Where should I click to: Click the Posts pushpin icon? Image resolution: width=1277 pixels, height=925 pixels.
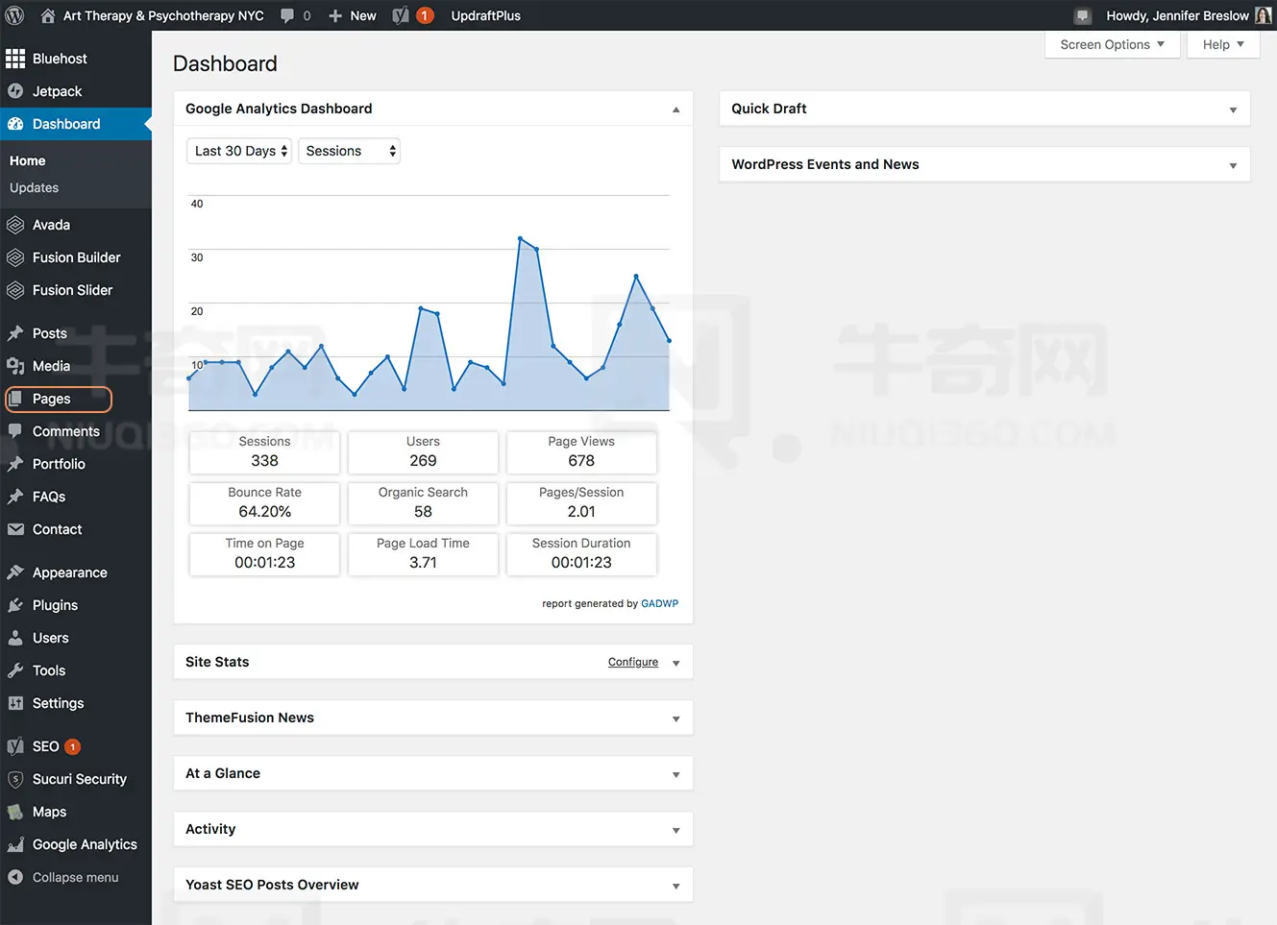pyautogui.click(x=15, y=333)
